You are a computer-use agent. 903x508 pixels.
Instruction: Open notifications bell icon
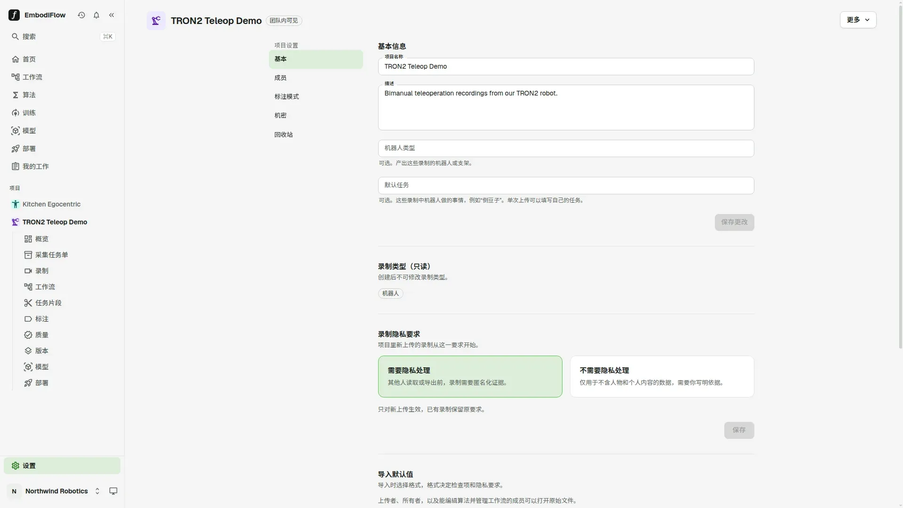point(96,15)
